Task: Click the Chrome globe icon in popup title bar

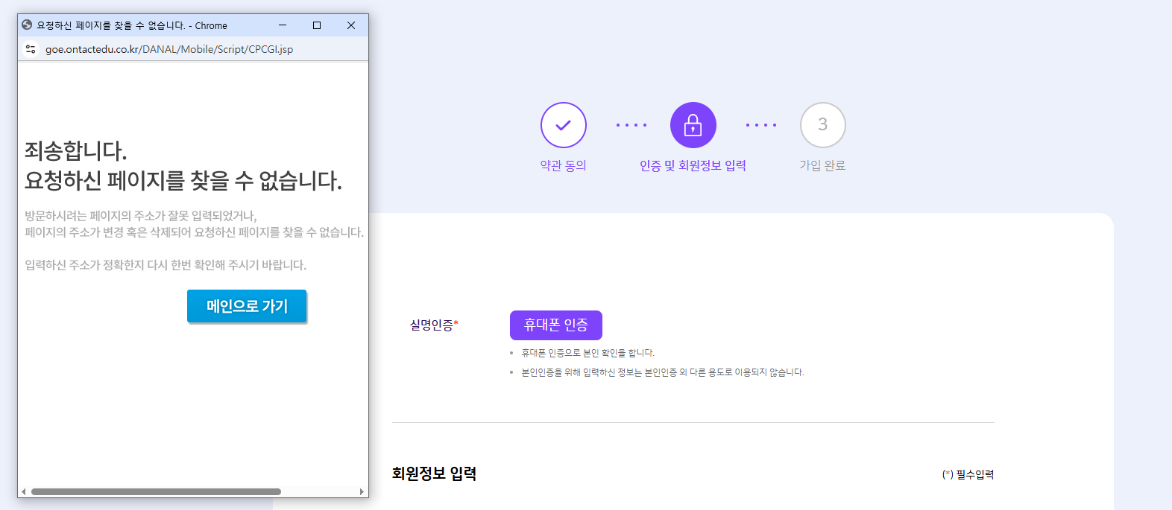Action: pyautogui.click(x=27, y=25)
